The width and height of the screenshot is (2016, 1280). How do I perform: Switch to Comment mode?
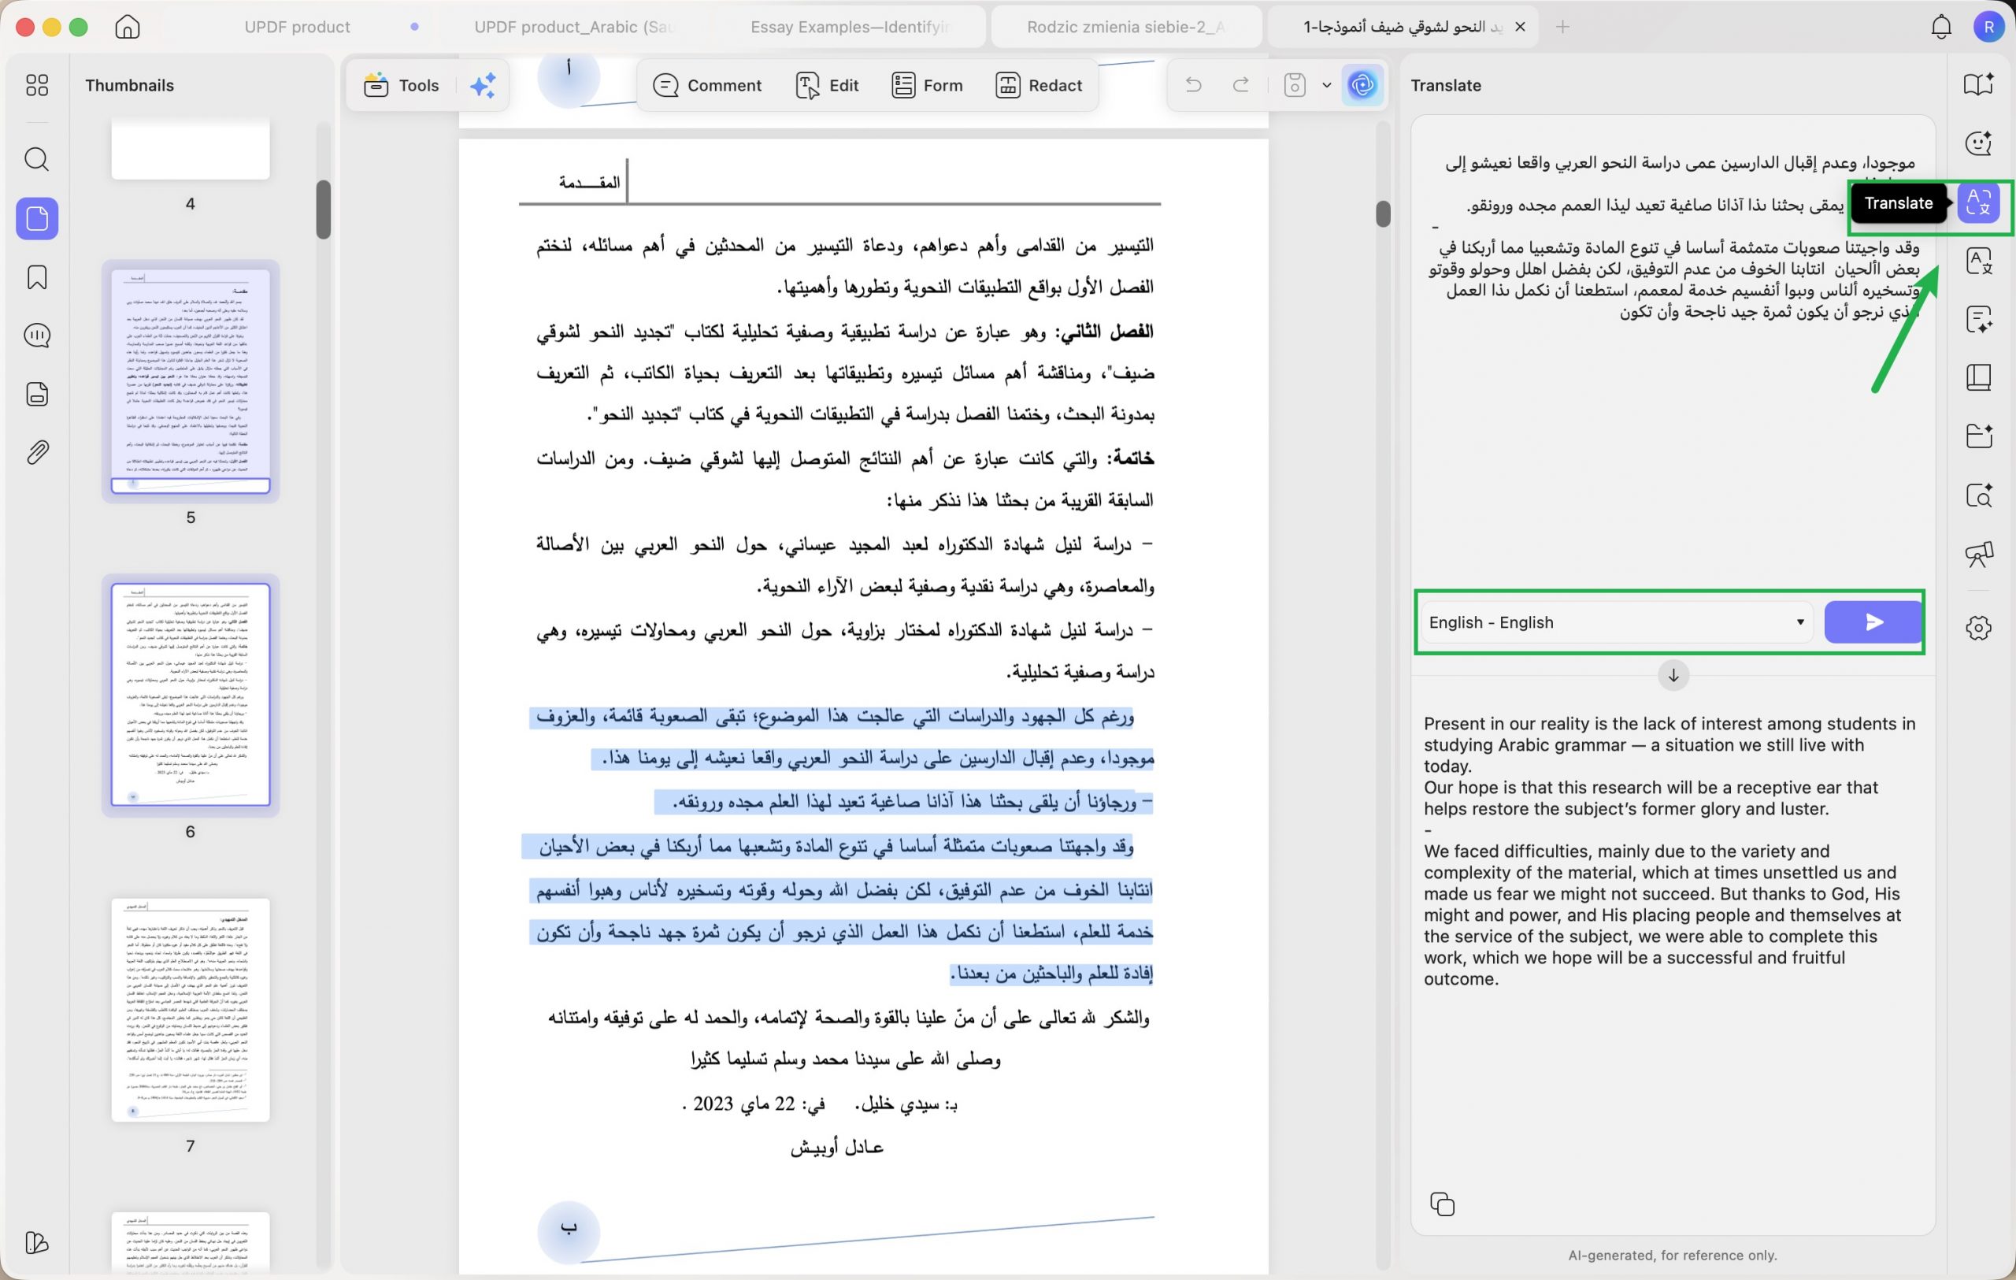point(706,84)
